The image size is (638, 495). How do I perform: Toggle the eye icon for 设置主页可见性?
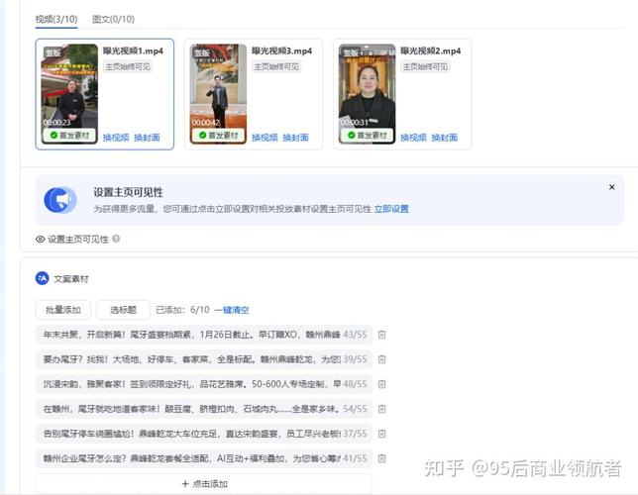[x=41, y=240]
